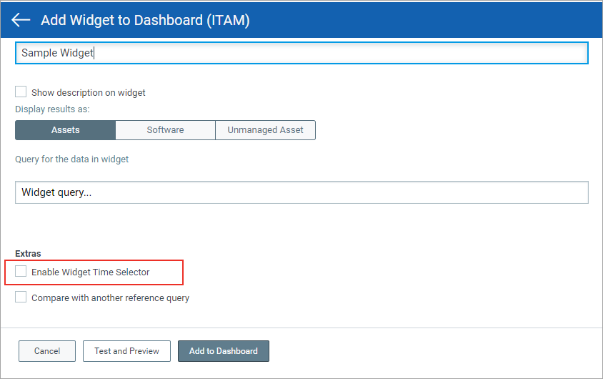Viewport: 603px width, 379px height.
Task: Click the Add to Dashboard button
Action: pos(223,351)
